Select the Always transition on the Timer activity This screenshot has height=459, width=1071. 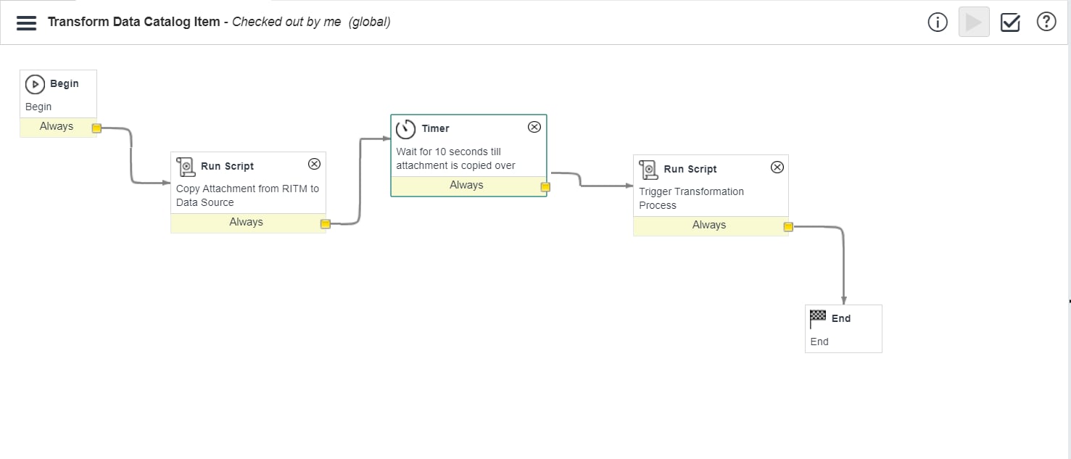click(x=466, y=185)
